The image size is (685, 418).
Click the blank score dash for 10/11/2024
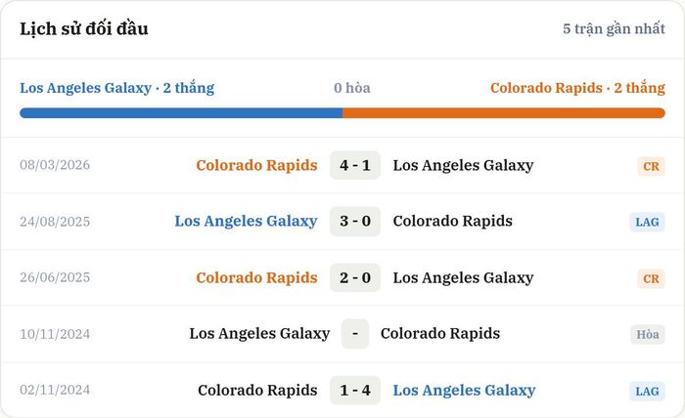(355, 334)
